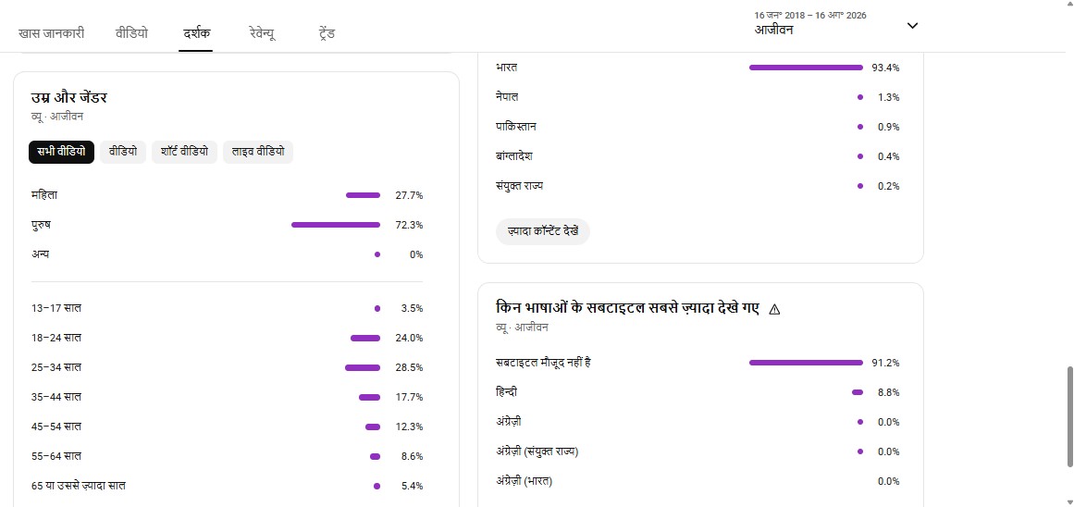Go to the रेवेन्यू tab

pos(263,33)
